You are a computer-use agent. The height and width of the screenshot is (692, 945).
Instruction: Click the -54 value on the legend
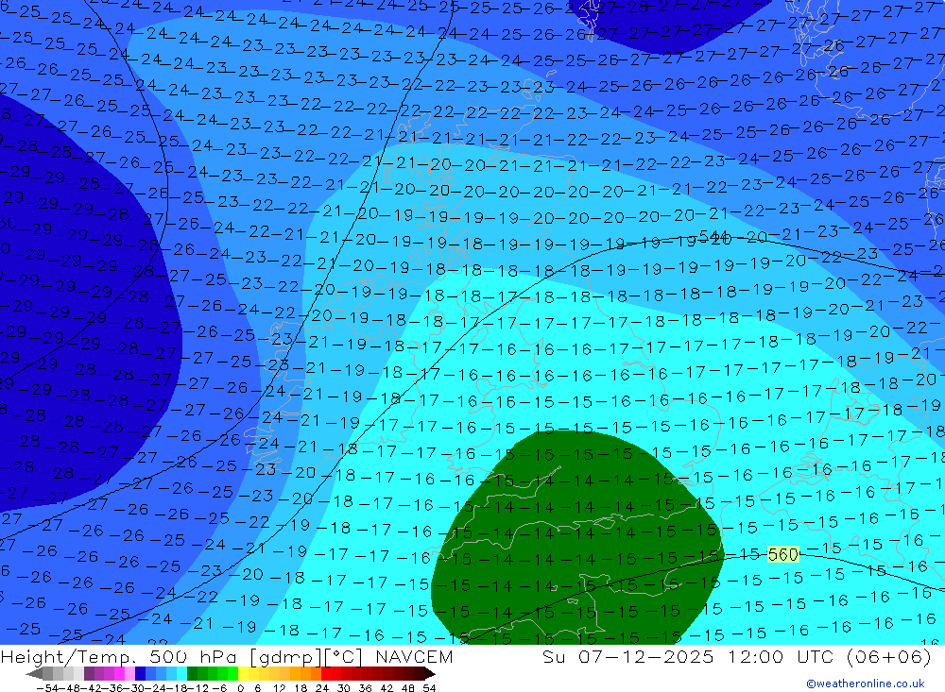coord(47,688)
